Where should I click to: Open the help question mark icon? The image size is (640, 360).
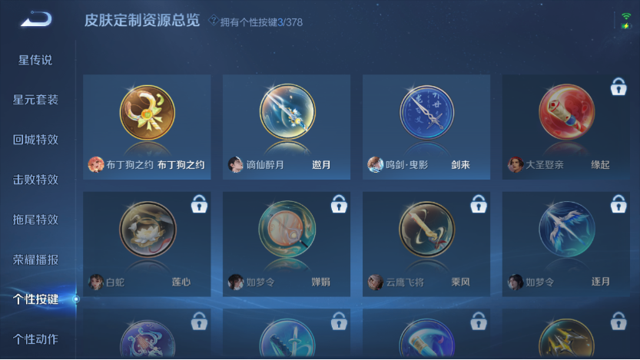(213, 20)
